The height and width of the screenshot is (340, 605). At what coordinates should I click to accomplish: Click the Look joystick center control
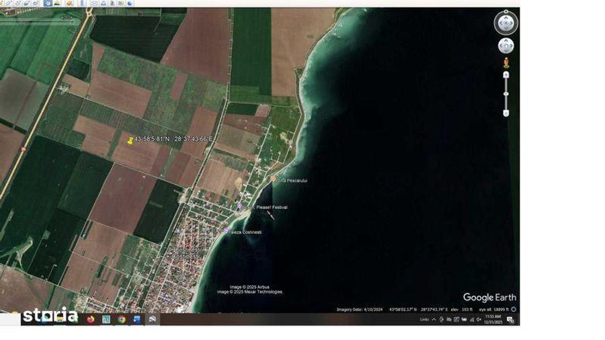(506, 24)
